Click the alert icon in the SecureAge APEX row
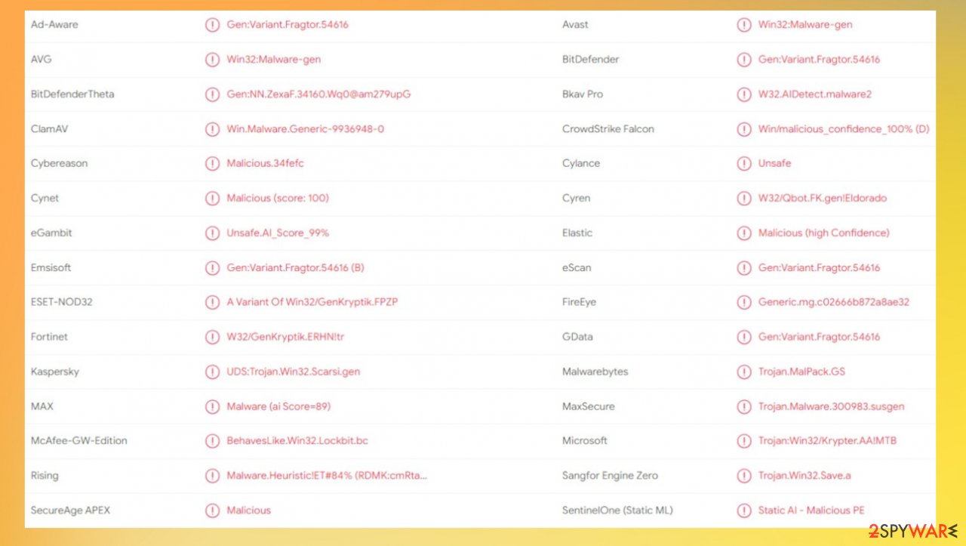Screen dimensions: 966x546 point(213,511)
